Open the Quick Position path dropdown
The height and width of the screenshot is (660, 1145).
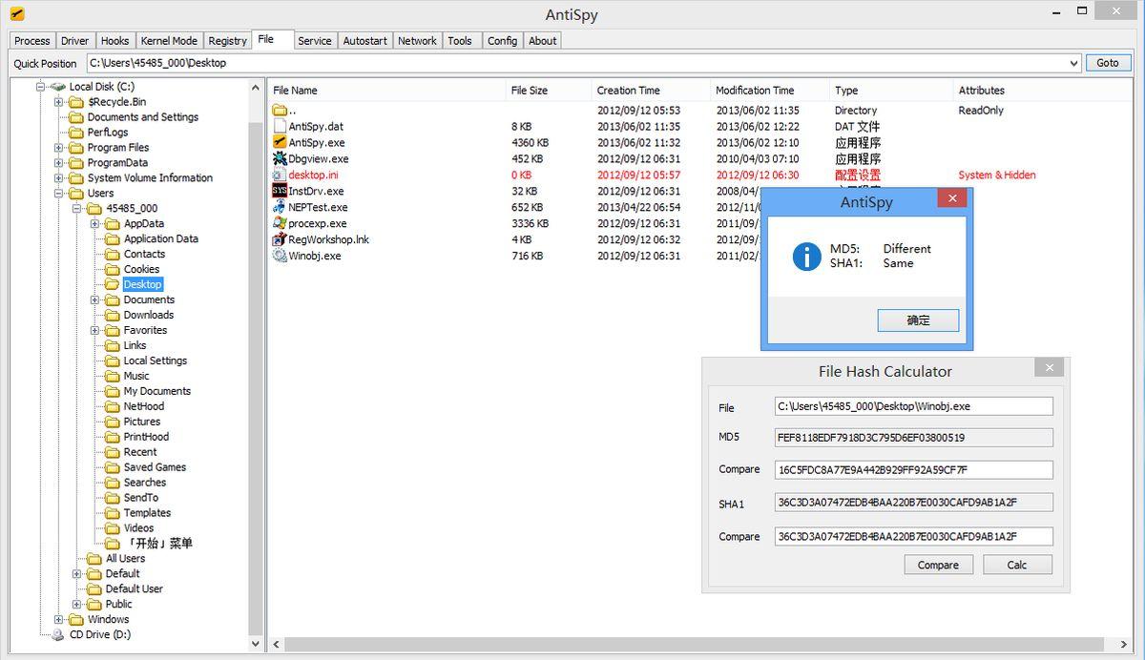[1074, 63]
